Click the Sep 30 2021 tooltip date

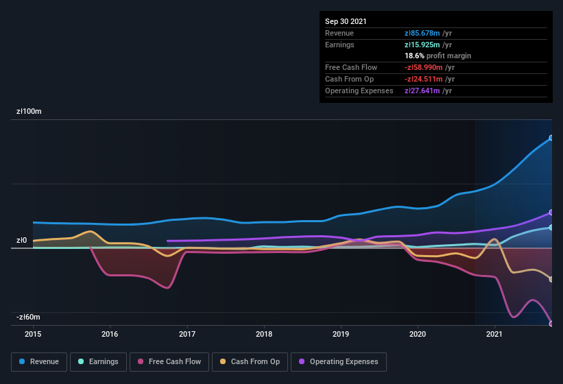point(346,21)
